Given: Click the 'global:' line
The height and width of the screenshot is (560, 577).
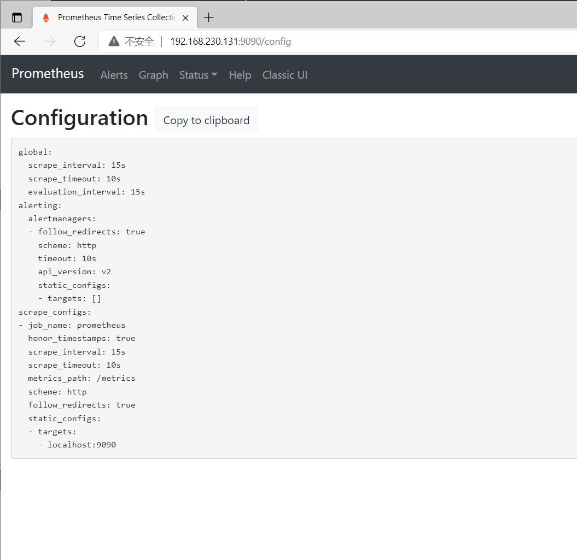Looking at the screenshot, I should point(36,152).
